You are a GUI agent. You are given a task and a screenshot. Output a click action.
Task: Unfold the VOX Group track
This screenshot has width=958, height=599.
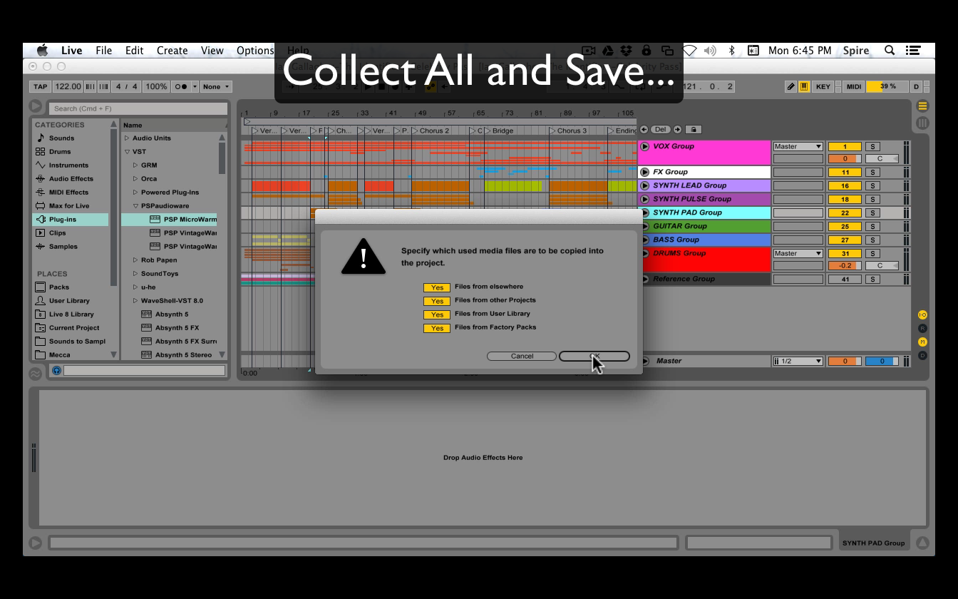645,146
